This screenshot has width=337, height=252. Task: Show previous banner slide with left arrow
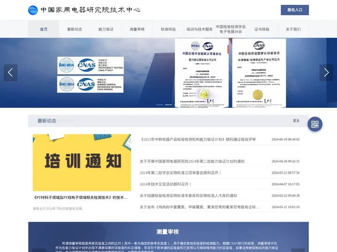click(x=10, y=73)
